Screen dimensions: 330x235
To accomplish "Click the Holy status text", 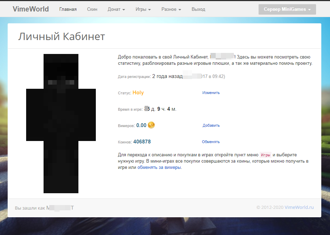I will (x=138, y=93).
